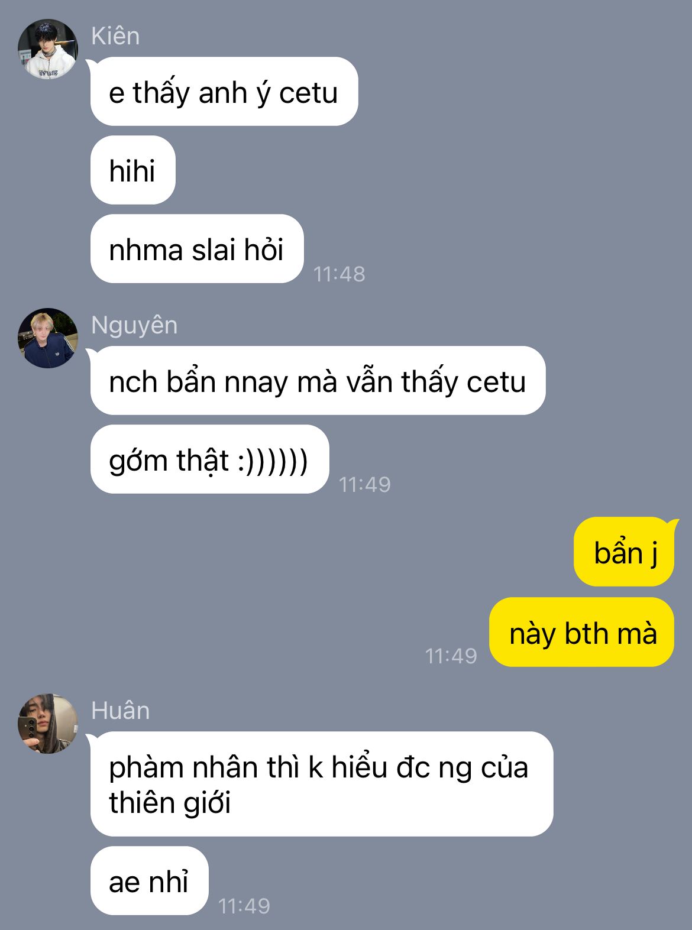Tap the 11:48 timestamp
The image size is (692, 930).
(x=339, y=274)
